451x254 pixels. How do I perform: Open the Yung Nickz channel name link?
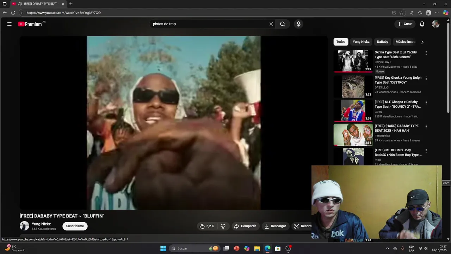pos(41,224)
